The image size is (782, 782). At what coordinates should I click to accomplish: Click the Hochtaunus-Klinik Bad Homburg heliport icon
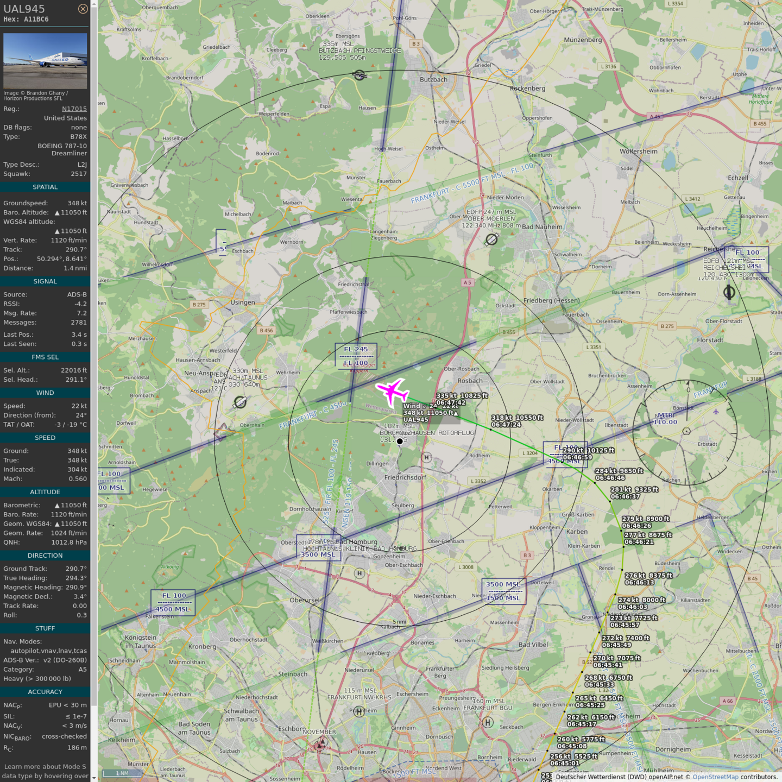pos(360,573)
